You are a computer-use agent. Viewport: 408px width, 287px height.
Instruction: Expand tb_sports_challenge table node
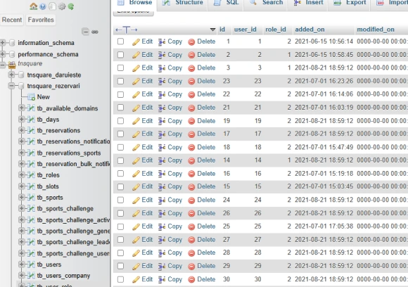[22, 208]
